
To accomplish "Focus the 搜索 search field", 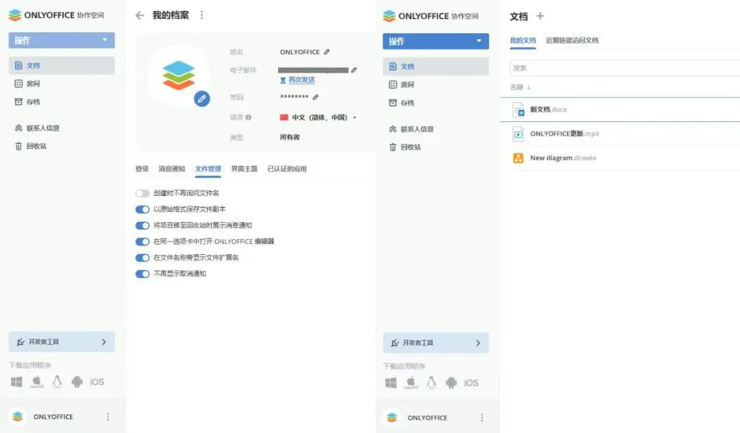I will (x=625, y=68).
